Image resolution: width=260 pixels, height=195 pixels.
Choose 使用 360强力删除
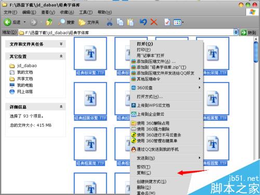166,129
